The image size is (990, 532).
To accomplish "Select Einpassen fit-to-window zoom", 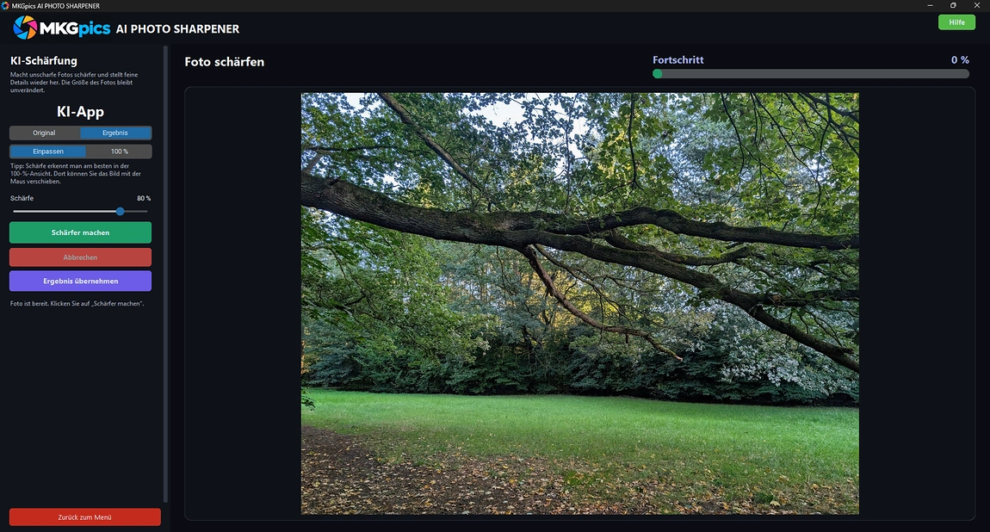I will coord(48,152).
